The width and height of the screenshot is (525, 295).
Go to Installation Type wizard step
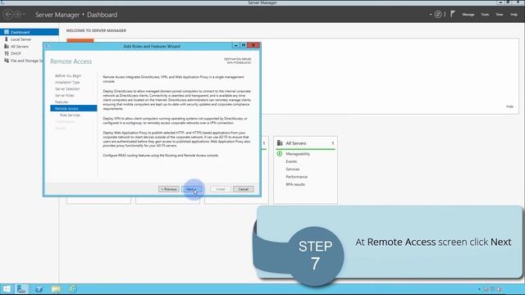tap(67, 82)
